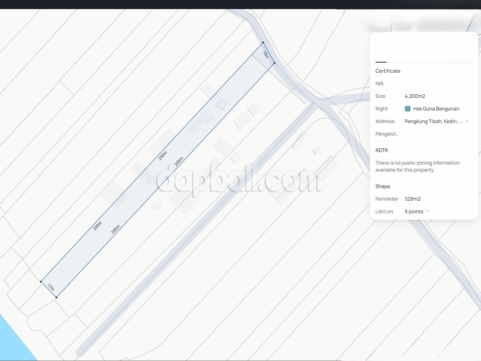
Task: Click the Certificate section heading
Action: [x=388, y=71]
